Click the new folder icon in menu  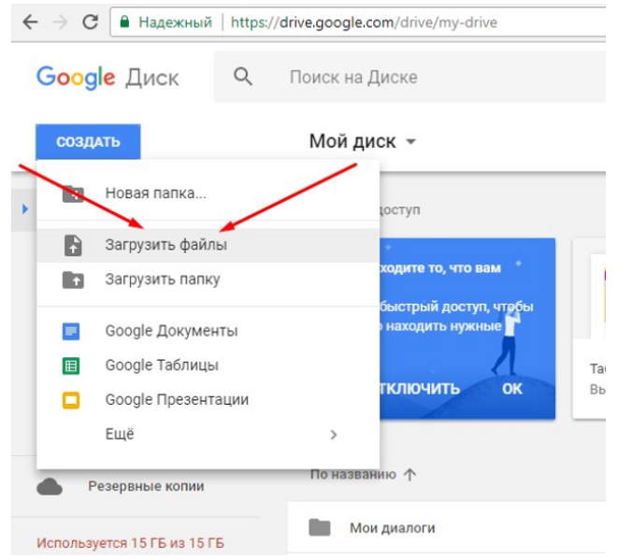tap(73, 193)
